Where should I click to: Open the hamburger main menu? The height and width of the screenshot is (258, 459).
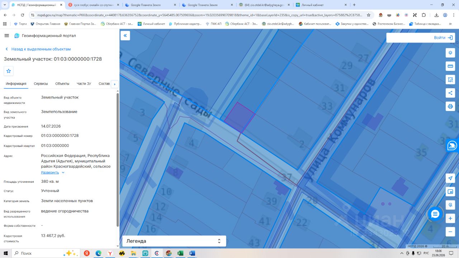pos(6,35)
